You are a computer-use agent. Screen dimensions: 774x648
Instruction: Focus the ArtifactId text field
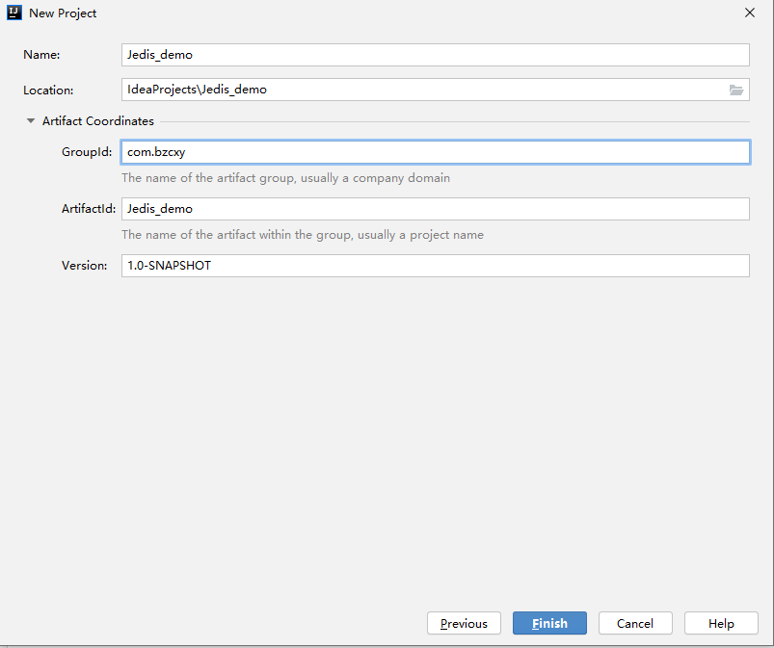click(x=436, y=209)
